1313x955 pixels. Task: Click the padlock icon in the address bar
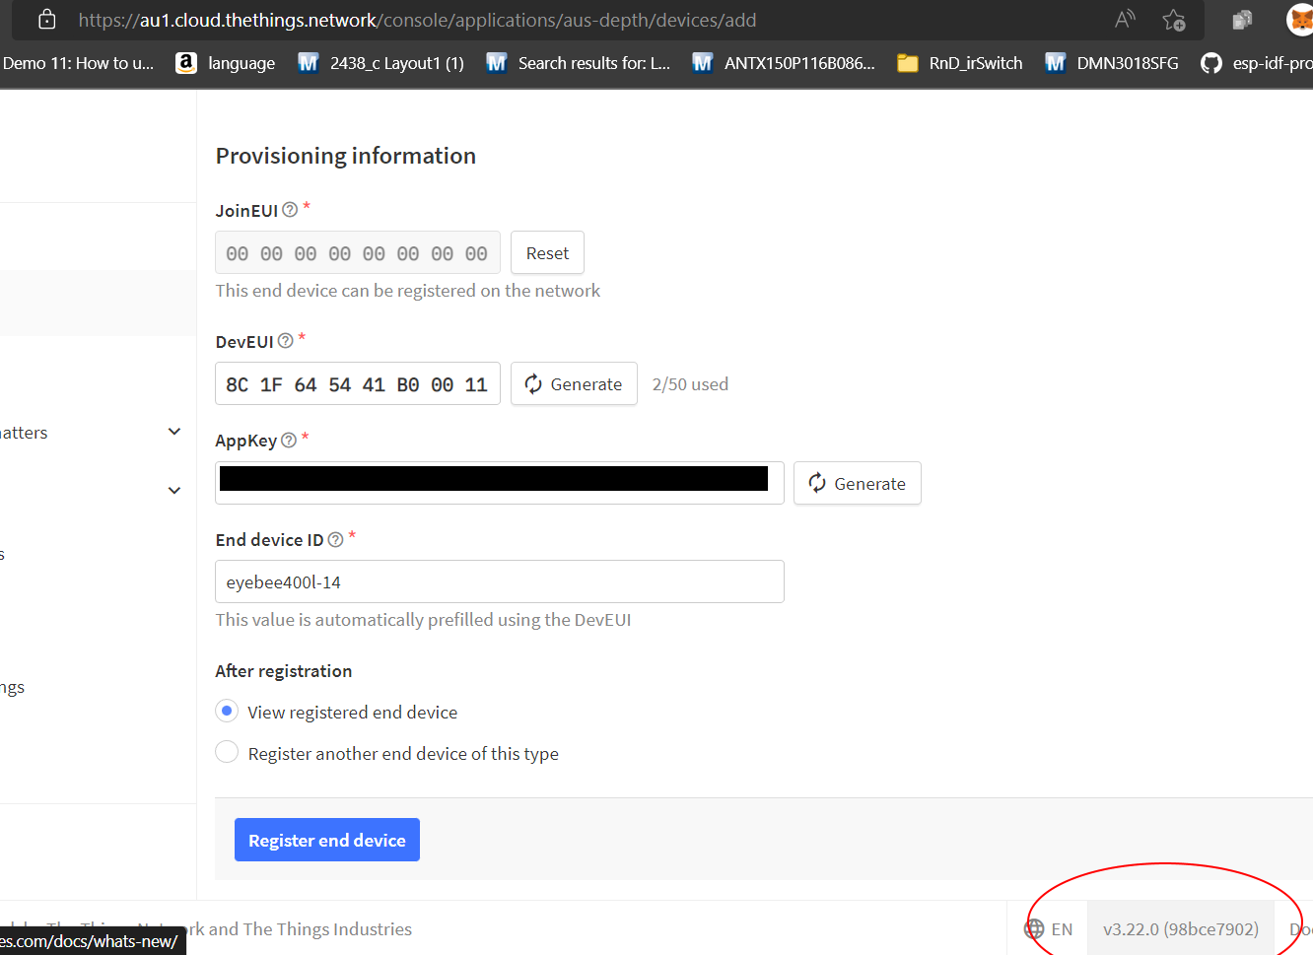45,19
